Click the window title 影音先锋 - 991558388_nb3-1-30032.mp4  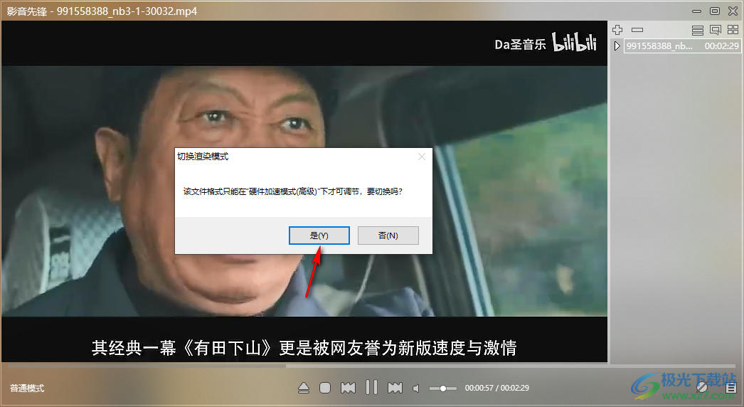pos(102,11)
